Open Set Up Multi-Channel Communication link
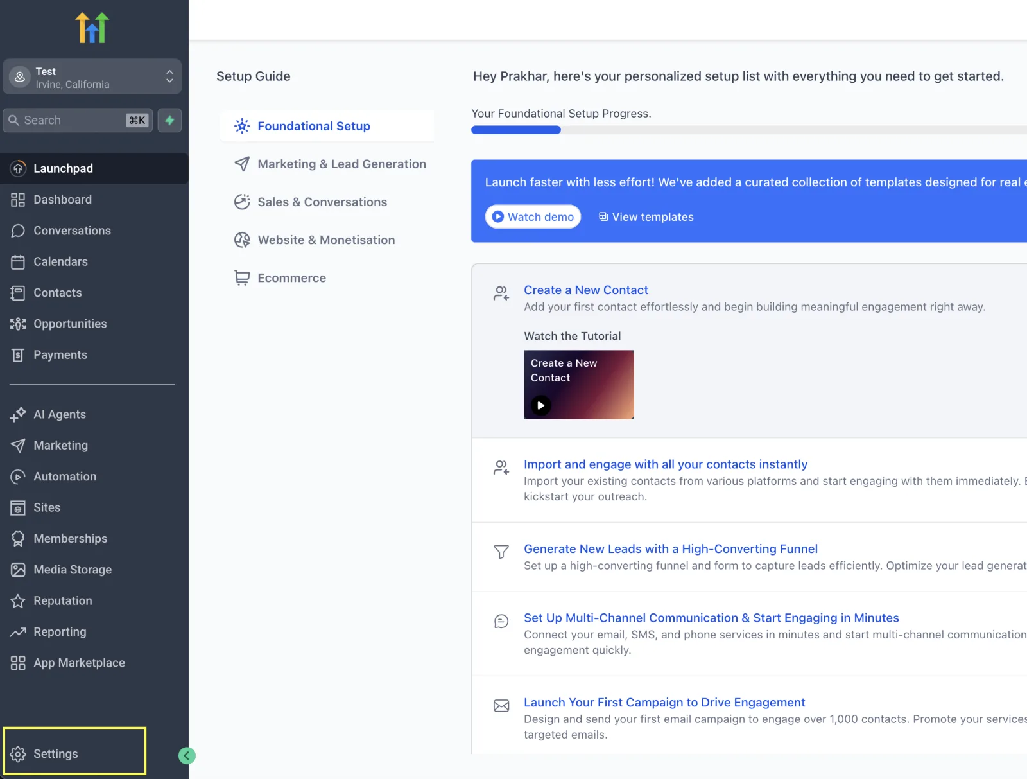The image size is (1027, 779). tap(711, 617)
